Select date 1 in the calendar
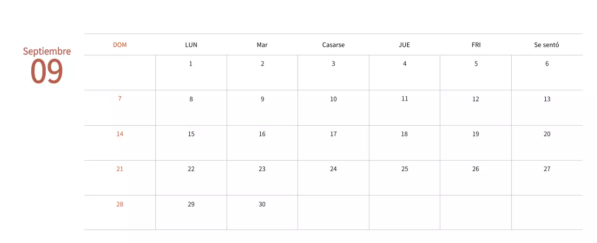The height and width of the screenshot is (243, 597). [191, 64]
